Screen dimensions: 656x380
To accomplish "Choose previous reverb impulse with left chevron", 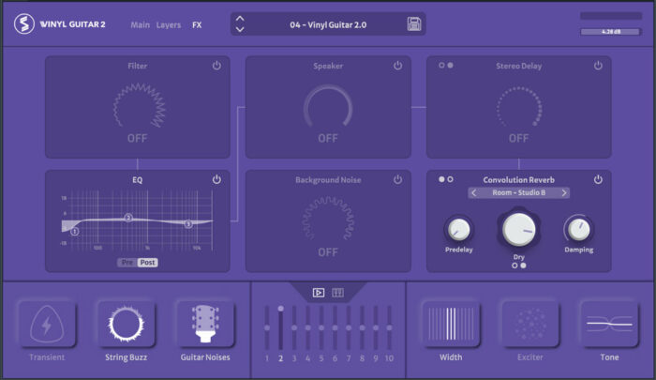I will [x=473, y=192].
